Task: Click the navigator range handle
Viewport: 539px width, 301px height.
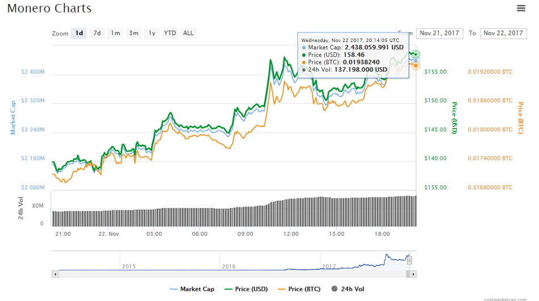Action: [410, 261]
